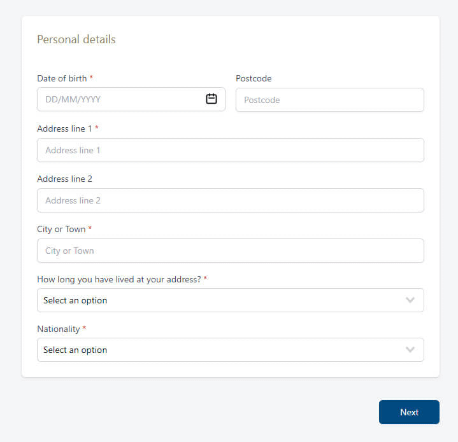Open the address duration 'Select an option' dropdown

(x=217, y=300)
